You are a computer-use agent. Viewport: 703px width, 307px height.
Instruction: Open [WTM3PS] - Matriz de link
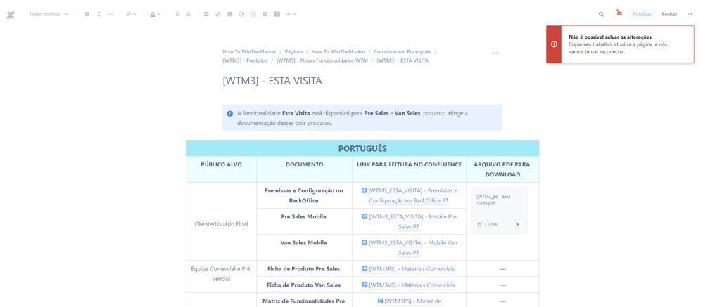[x=409, y=301]
